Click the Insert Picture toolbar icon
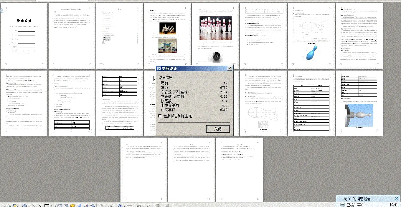 (x=86, y=206)
